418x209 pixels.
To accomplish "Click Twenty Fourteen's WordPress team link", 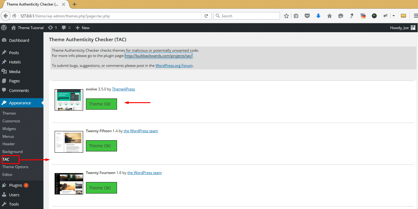I will pyautogui.click(x=145, y=173).
